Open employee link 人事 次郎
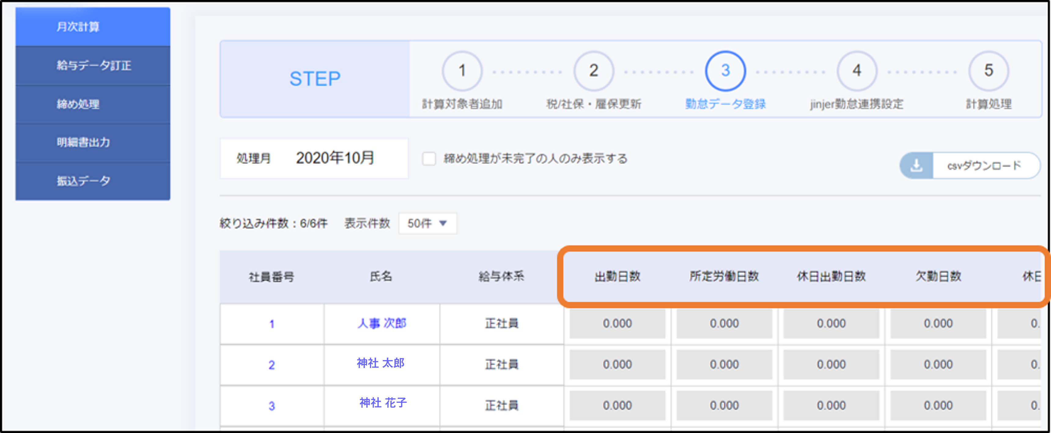The height and width of the screenshot is (433, 1051). (x=382, y=323)
